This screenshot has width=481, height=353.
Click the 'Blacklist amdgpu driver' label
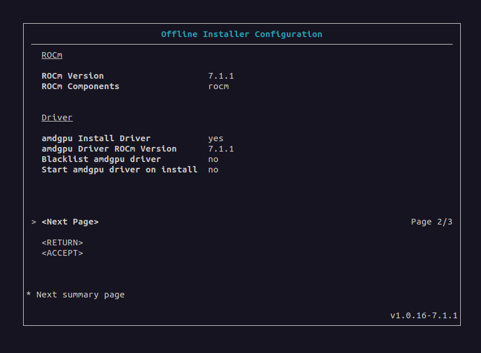pyautogui.click(x=101, y=159)
